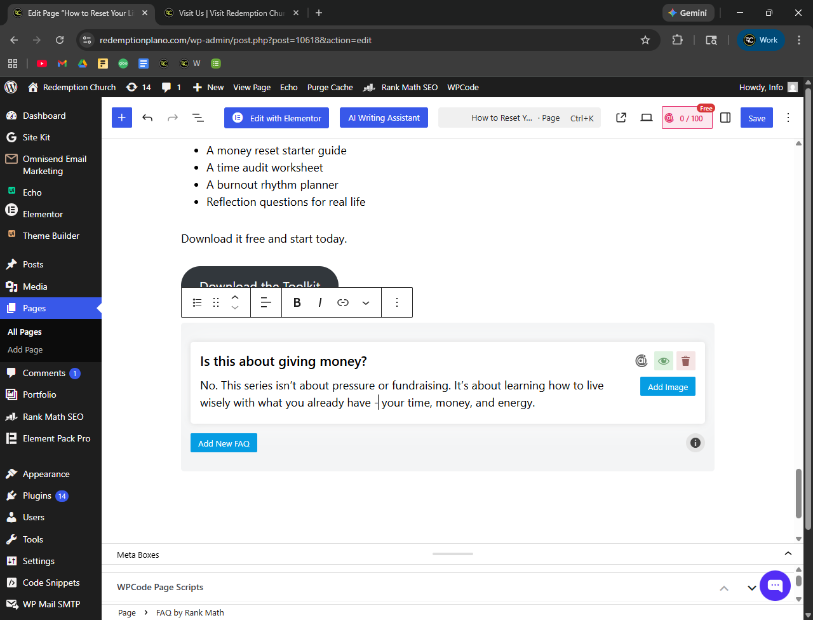This screenshot has height=620, width=813.
Task: Toggle FAQ visibility with eye icon
Action: (x=663, y=361)
